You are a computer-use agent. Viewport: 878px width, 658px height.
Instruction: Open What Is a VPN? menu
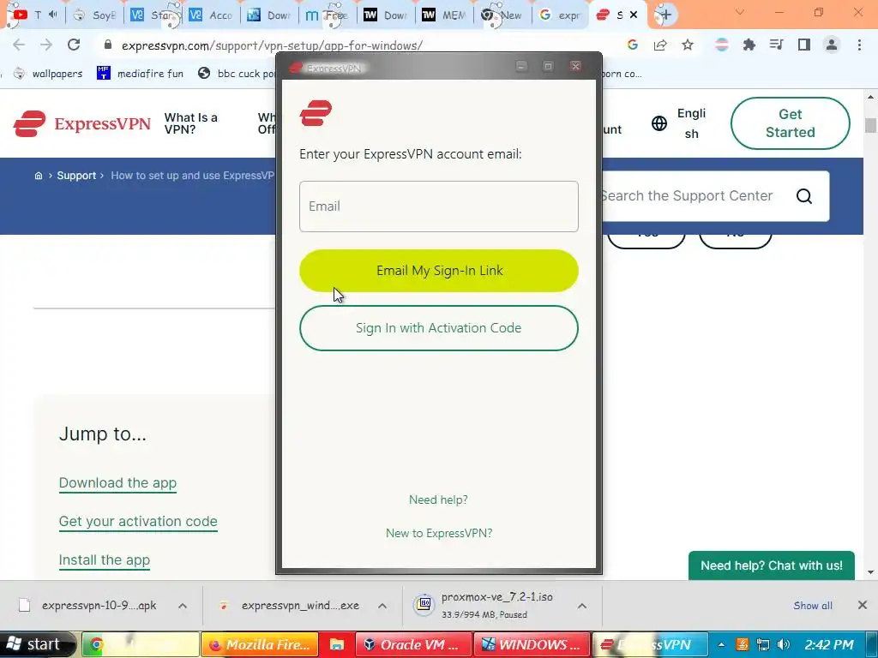190,123
